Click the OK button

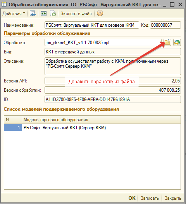[x=132, y=198]
